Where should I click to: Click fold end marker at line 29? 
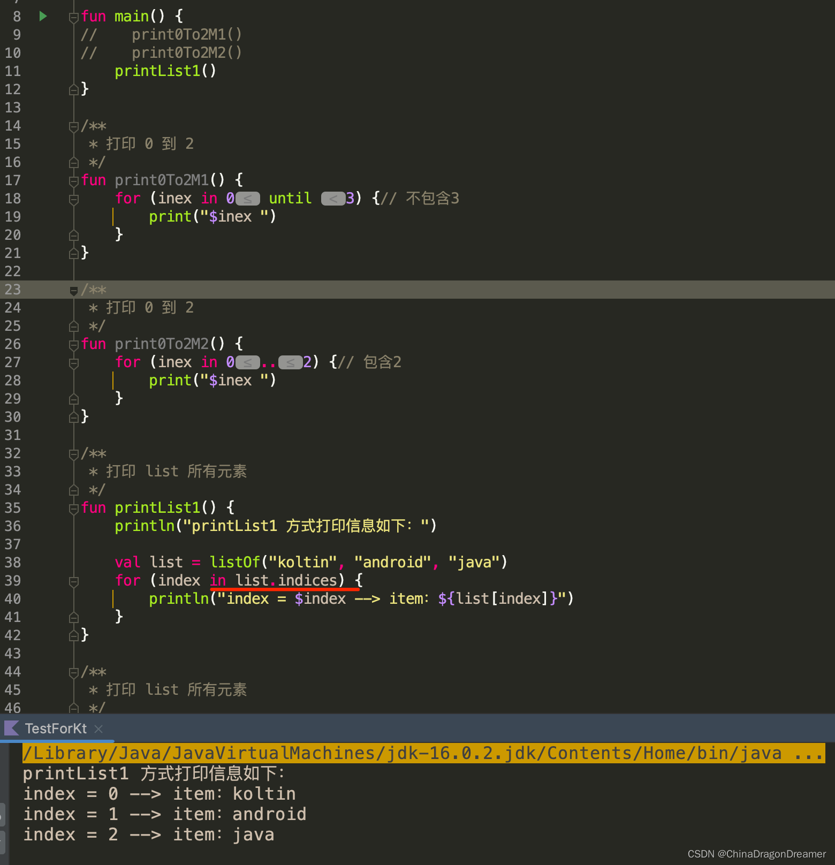click(74, 399)
